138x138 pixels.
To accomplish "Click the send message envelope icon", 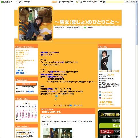I will tap(100, 92).
